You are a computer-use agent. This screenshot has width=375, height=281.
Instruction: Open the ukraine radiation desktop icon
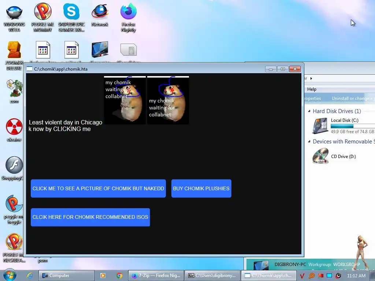pos(14,130)
